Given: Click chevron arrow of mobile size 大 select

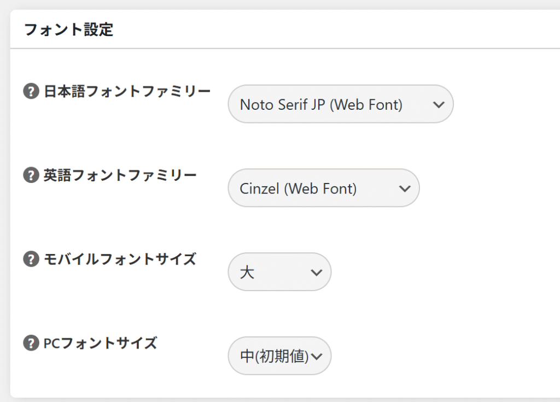Looking at the screenshot, I should tap(316, 272).
